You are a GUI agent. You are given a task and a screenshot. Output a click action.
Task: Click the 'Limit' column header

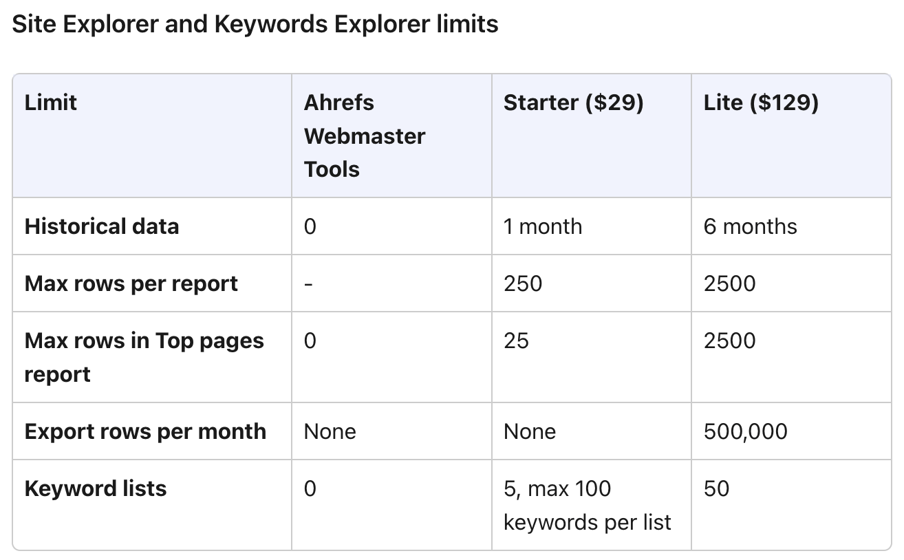51,103
